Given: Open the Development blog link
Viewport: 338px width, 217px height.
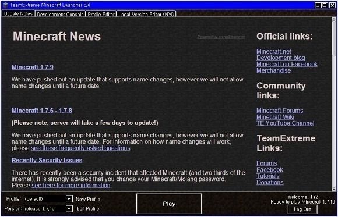Looking at the screenshot, I should [281, 58].
